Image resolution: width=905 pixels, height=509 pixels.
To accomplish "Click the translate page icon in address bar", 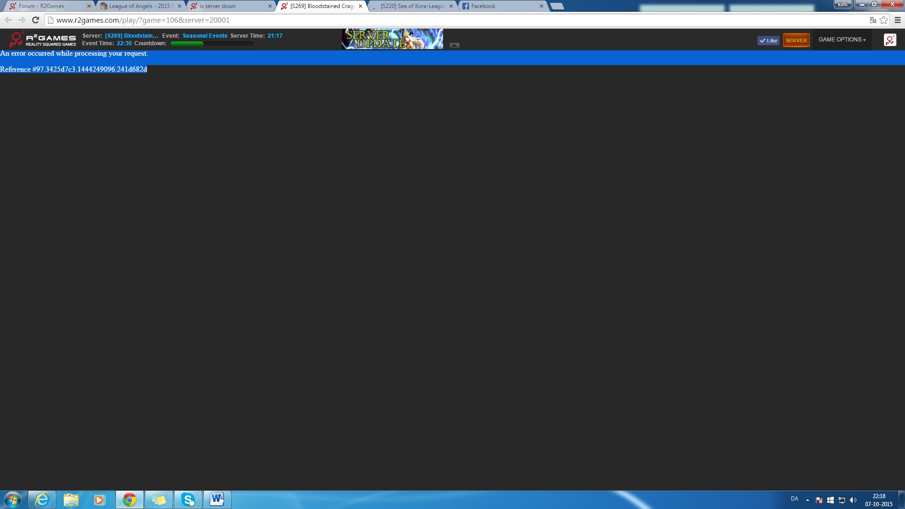I will 872,20.
